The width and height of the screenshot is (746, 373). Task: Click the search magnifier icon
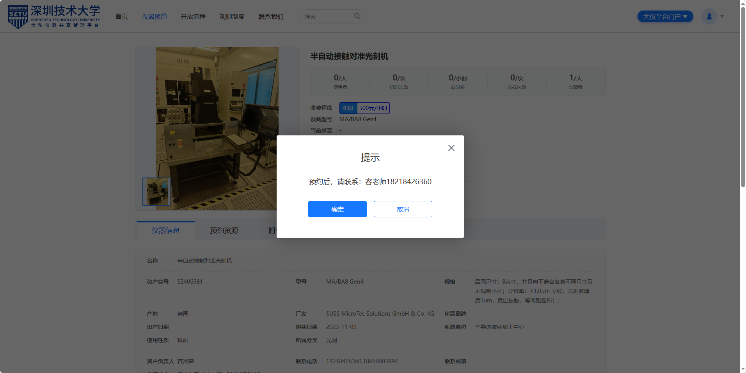click(357, 16)
